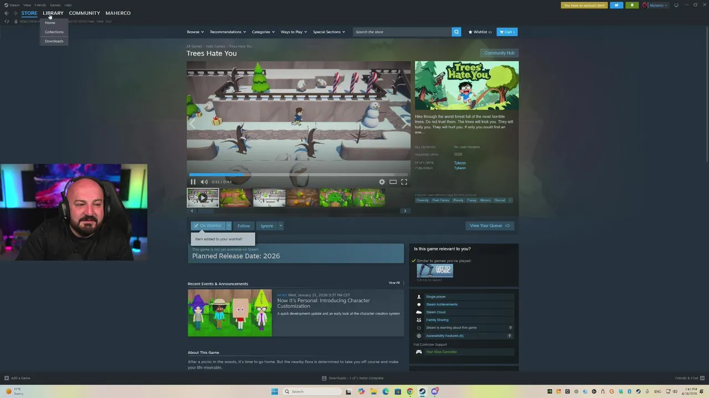Click the forward navigation arrow
Image resolution: width=709 pixels, height=398 pixels.
point(15,13)
